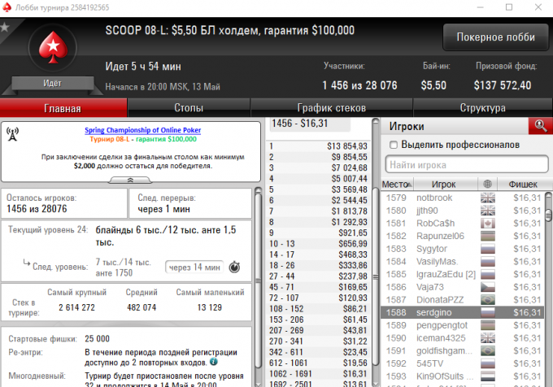
Task: Select player serdgino row
Action: (463, 313)
